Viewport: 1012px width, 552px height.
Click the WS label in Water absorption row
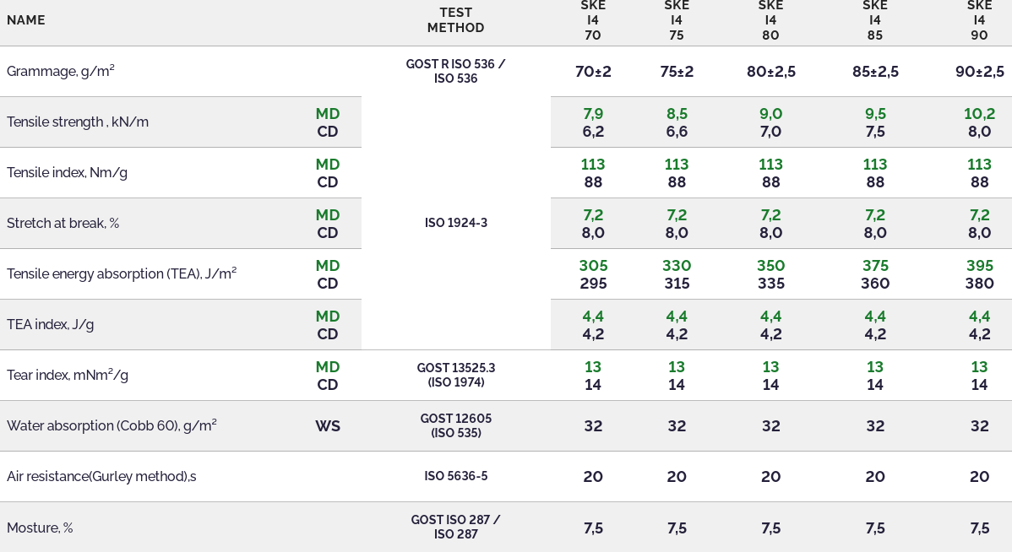pyautogui.click(x=328, y=426)
